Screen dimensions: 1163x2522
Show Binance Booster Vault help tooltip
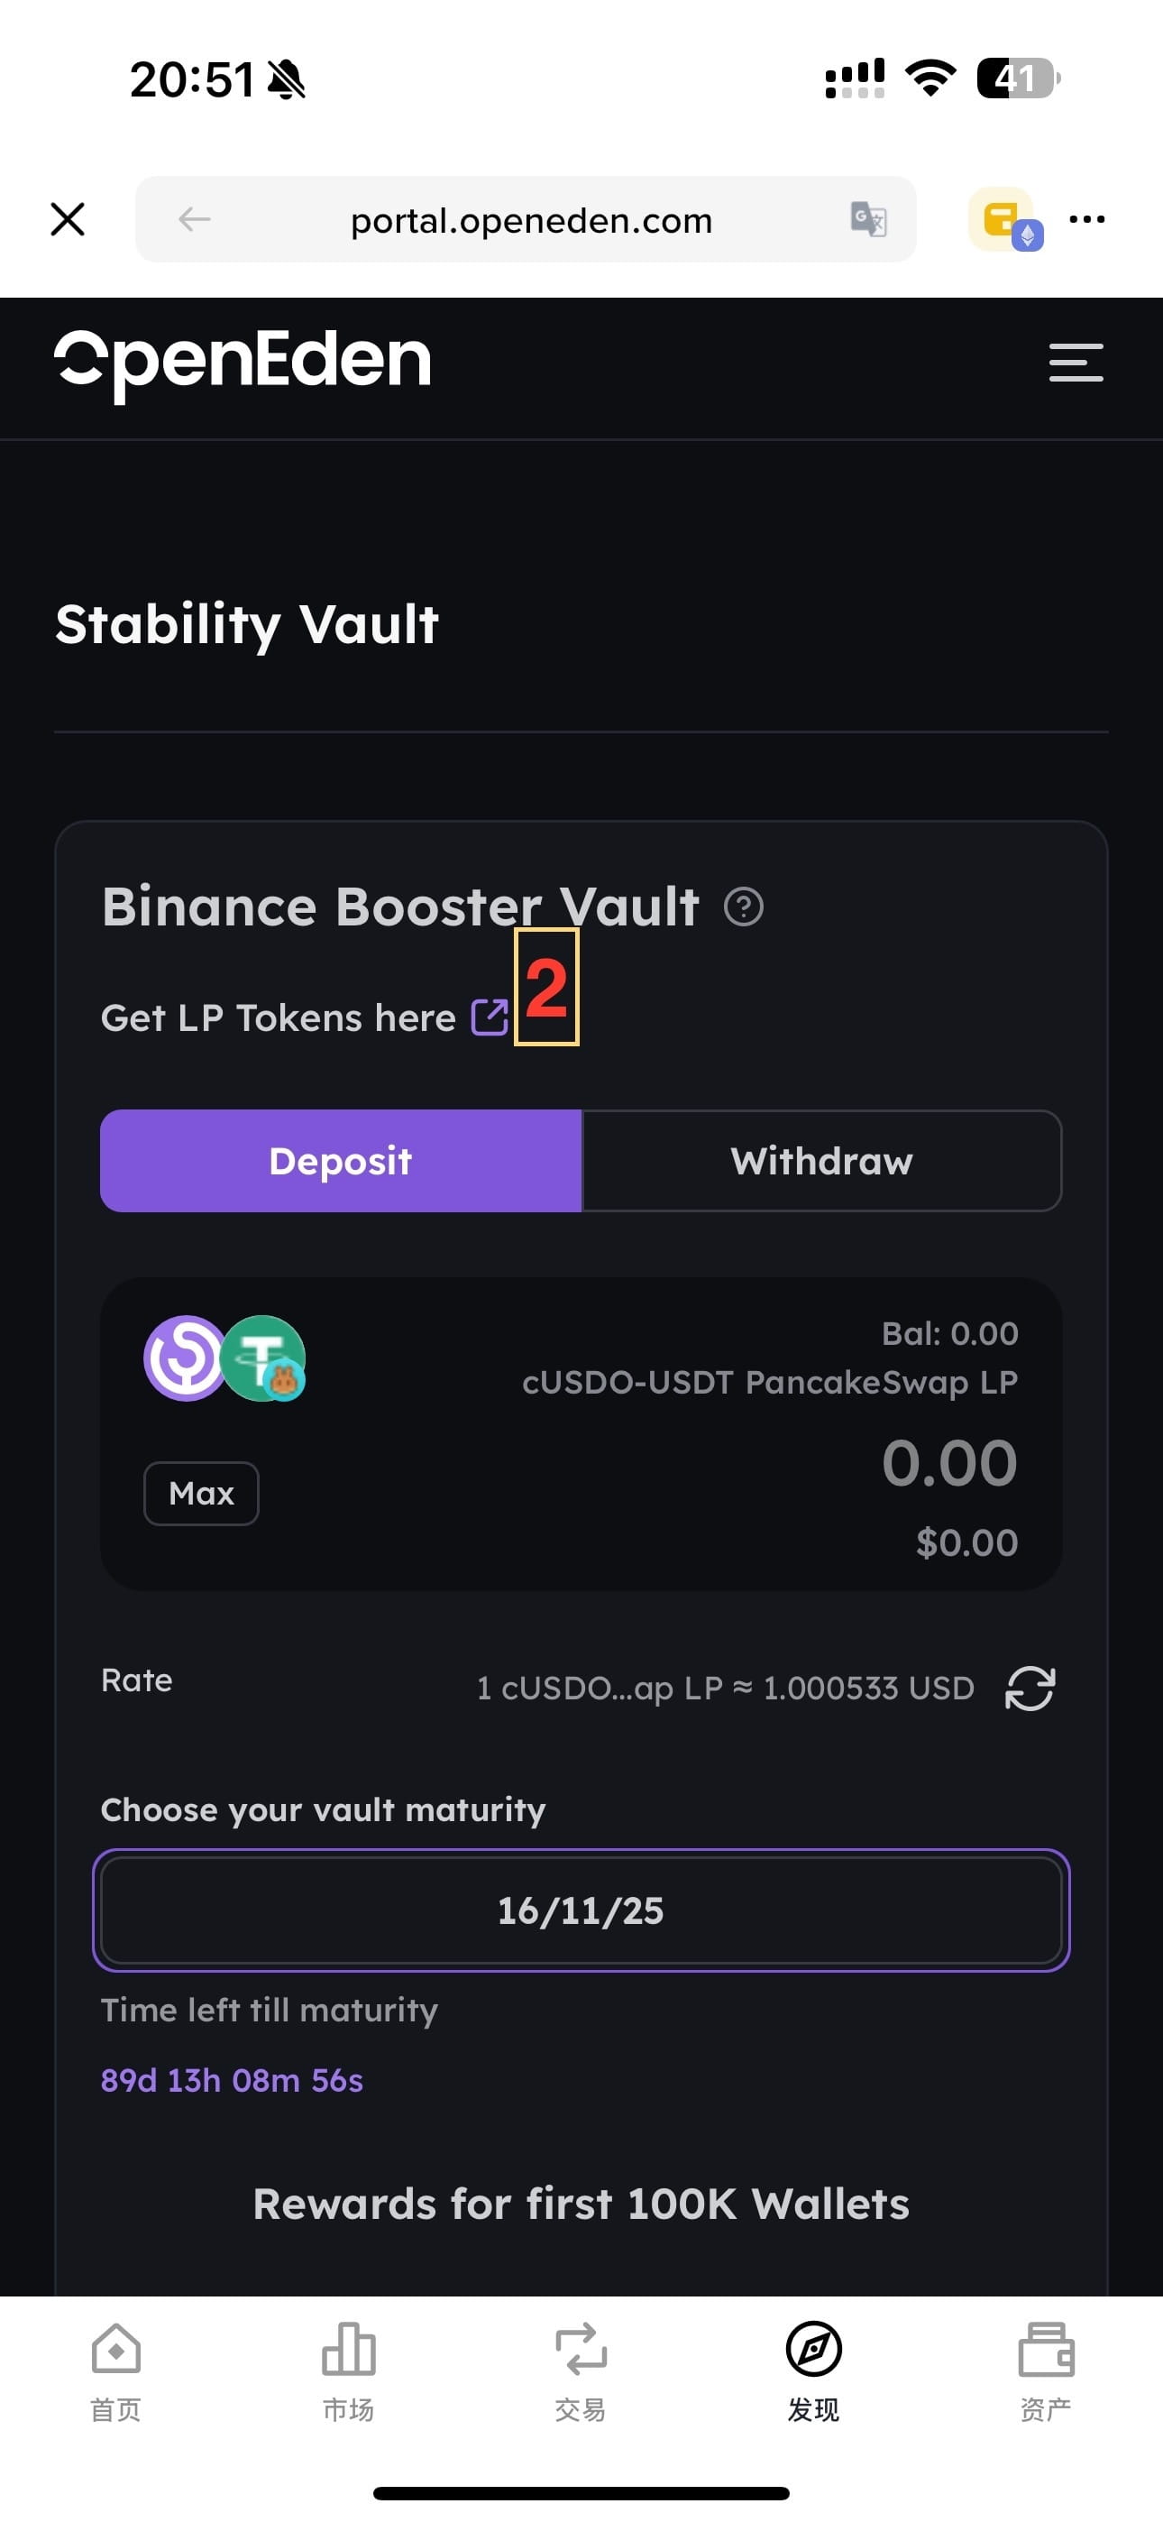743,907
